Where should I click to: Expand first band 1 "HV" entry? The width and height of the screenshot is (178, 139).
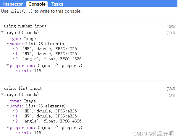(x=13, y=54)
